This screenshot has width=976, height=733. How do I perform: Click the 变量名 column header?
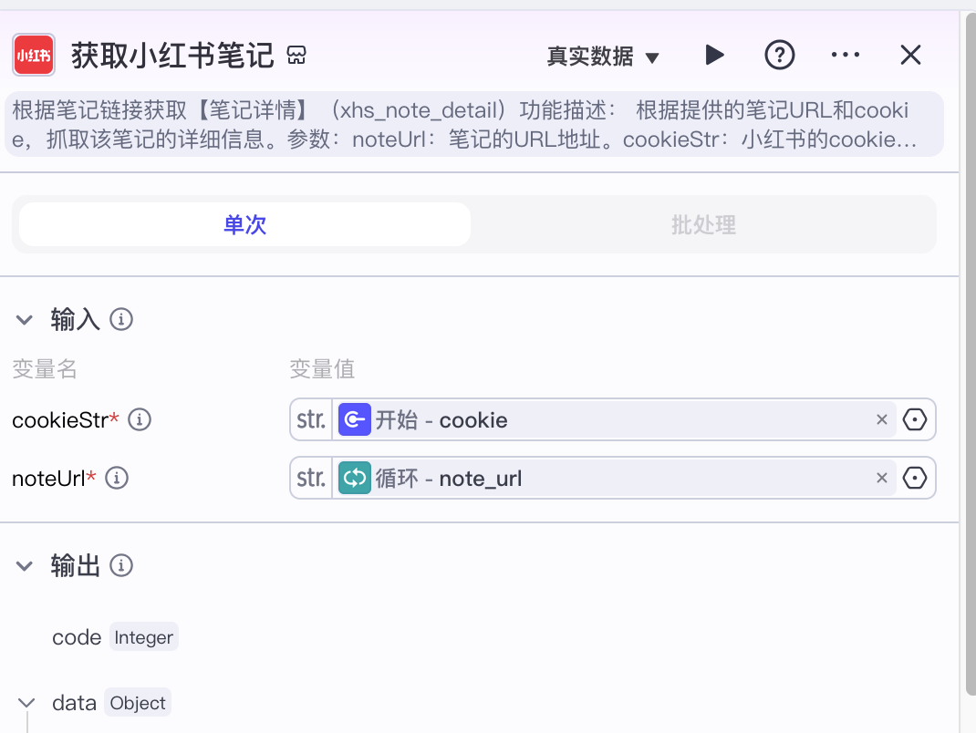click(45, 369)
